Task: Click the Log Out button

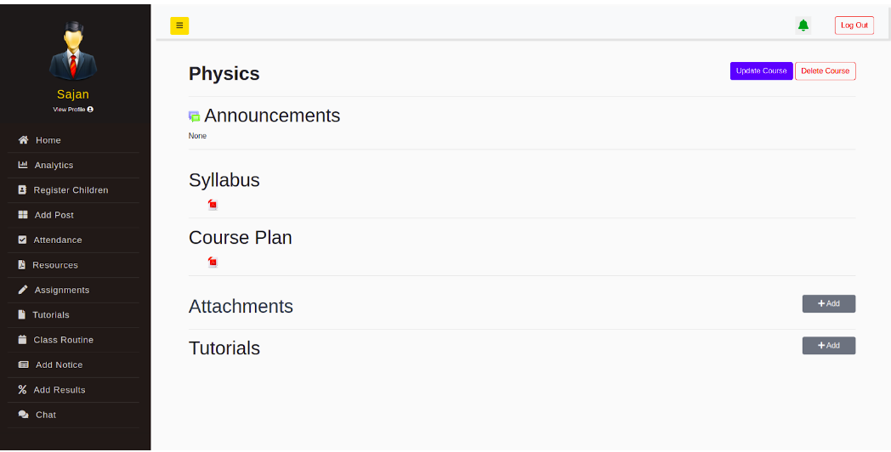Action: [x=854, y=25]
